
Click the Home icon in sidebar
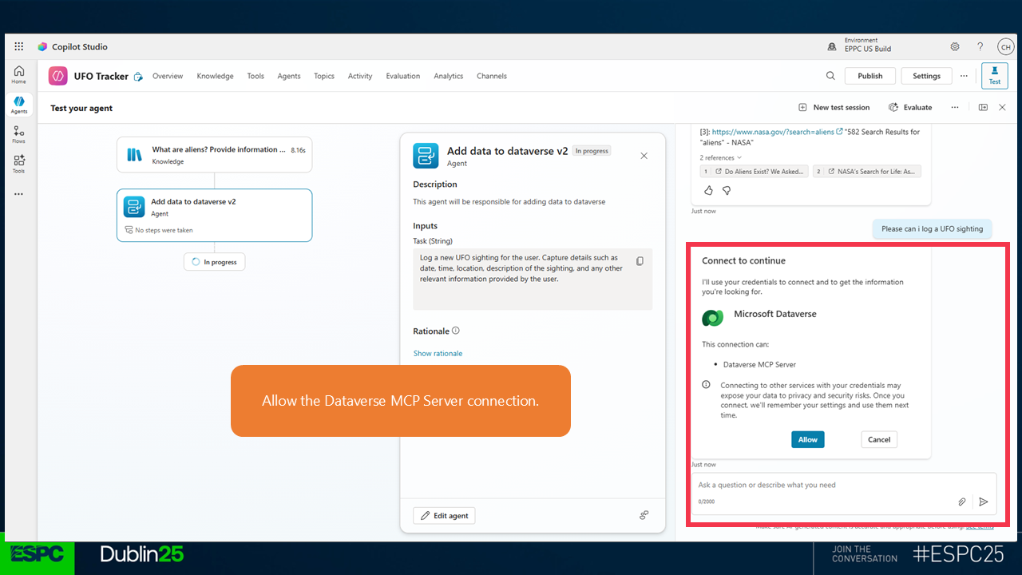18,74
